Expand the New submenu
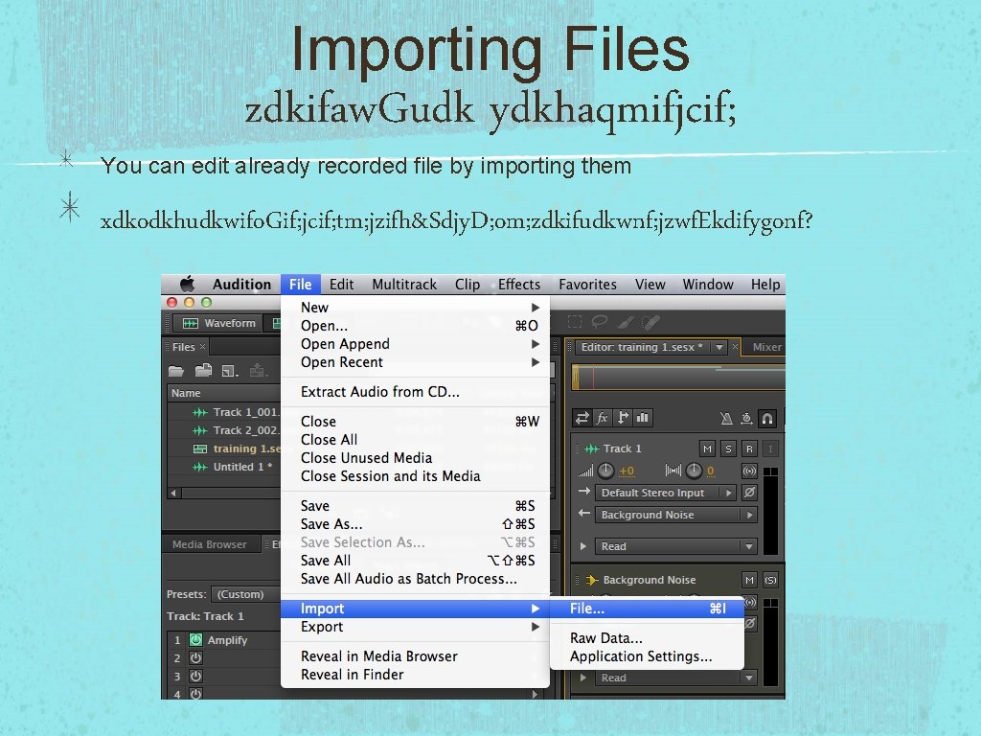Viewport: 981px width, 736px height. pos(416,308)
